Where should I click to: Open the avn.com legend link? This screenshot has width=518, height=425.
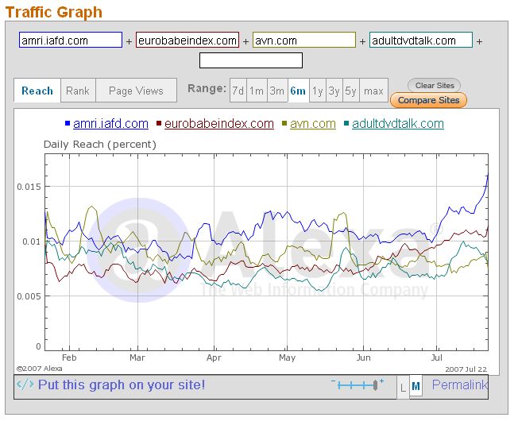tap(313, 123)
